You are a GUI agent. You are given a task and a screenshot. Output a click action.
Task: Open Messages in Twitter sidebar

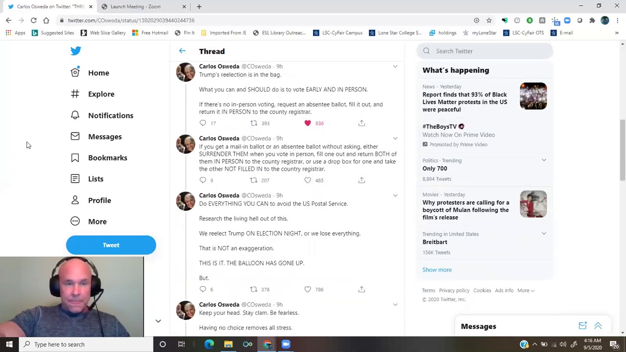click(x=96, y=136)
